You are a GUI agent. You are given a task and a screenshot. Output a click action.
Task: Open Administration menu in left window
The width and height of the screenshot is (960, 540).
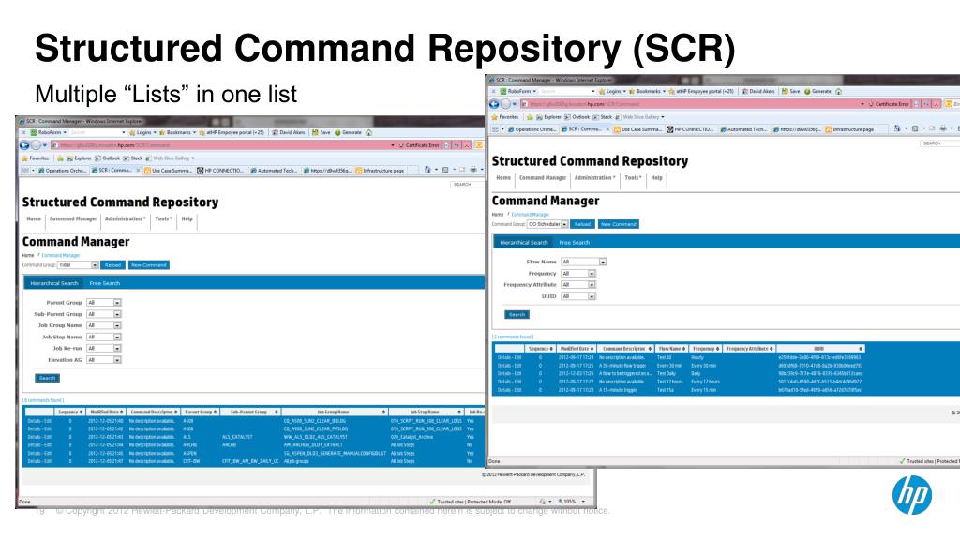click(x=125, y=218)
